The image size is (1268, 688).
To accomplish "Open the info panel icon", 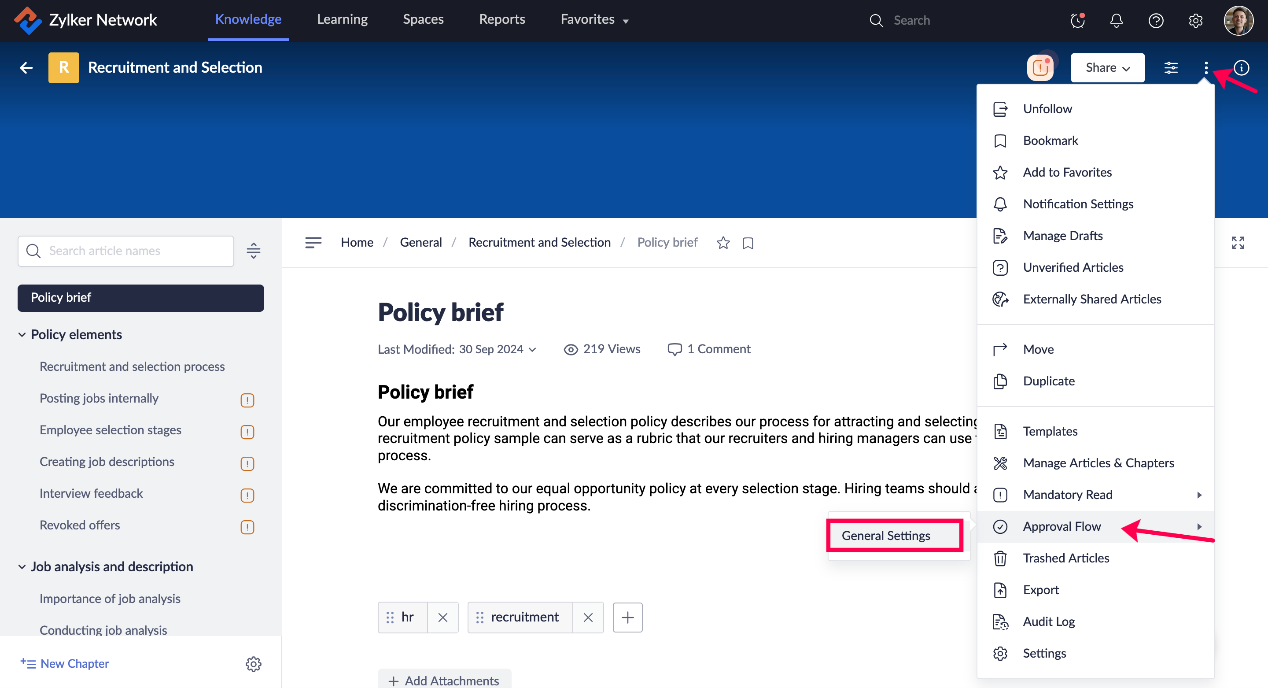I will pos(1241,67).
